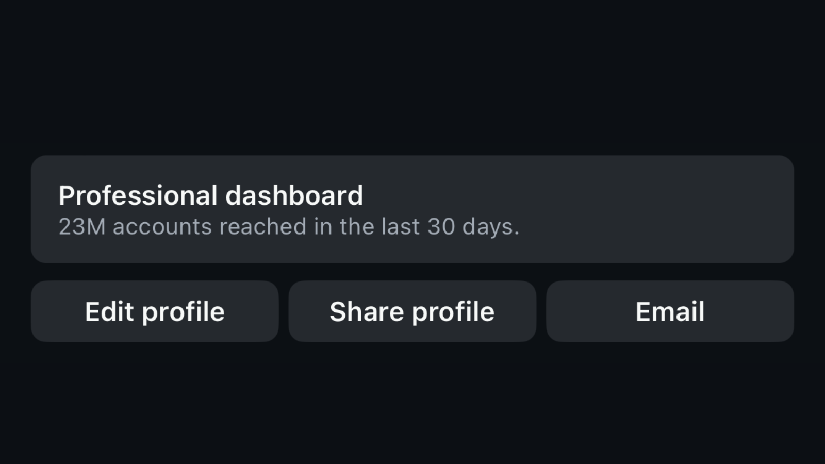This screenshot has height=464, width=825.
Task: Select Edit profile to update your info
Action: 155,311
